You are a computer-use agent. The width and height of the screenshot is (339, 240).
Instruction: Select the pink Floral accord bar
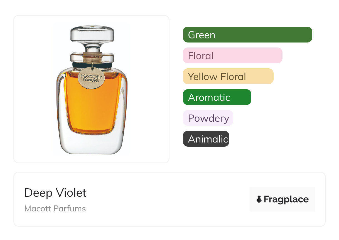coord(232,56)
